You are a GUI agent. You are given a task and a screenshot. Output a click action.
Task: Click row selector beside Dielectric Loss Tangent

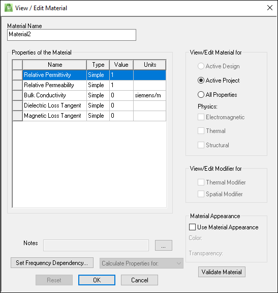[x=17, y=105]
